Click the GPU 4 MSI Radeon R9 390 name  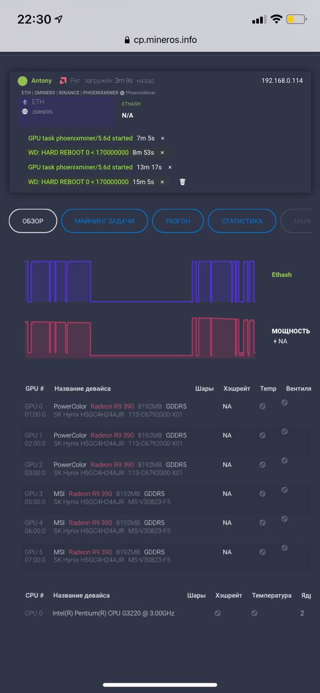click(83, 523)
